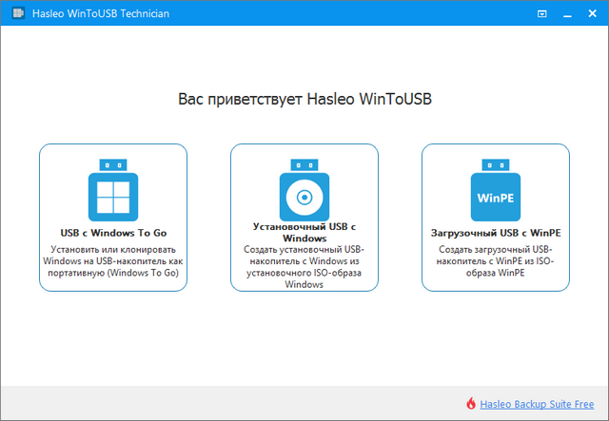This screenshot has height=421, width=609.
Task: Open the title bar dropdown menu
Action: pos(541,14)
